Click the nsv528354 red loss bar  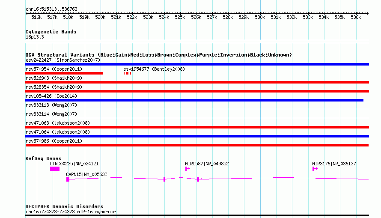click(197, 91)
